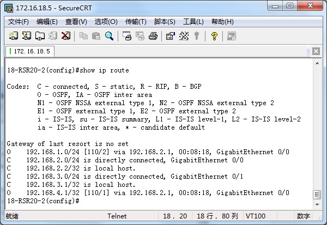Click the Copy icon in toolbar
Screen dimensions: 327x225
[x=84, y=37]
